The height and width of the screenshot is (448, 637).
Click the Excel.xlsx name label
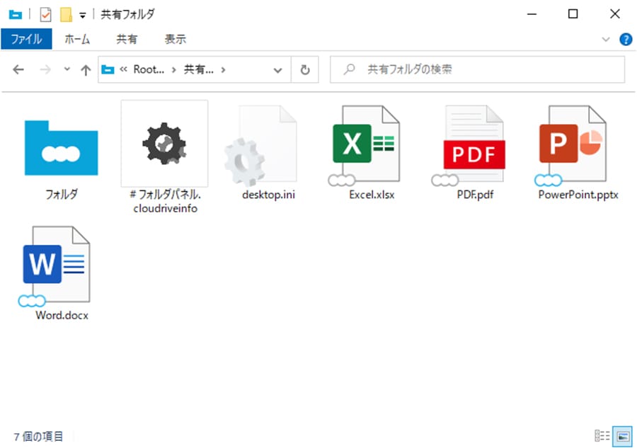372,195
